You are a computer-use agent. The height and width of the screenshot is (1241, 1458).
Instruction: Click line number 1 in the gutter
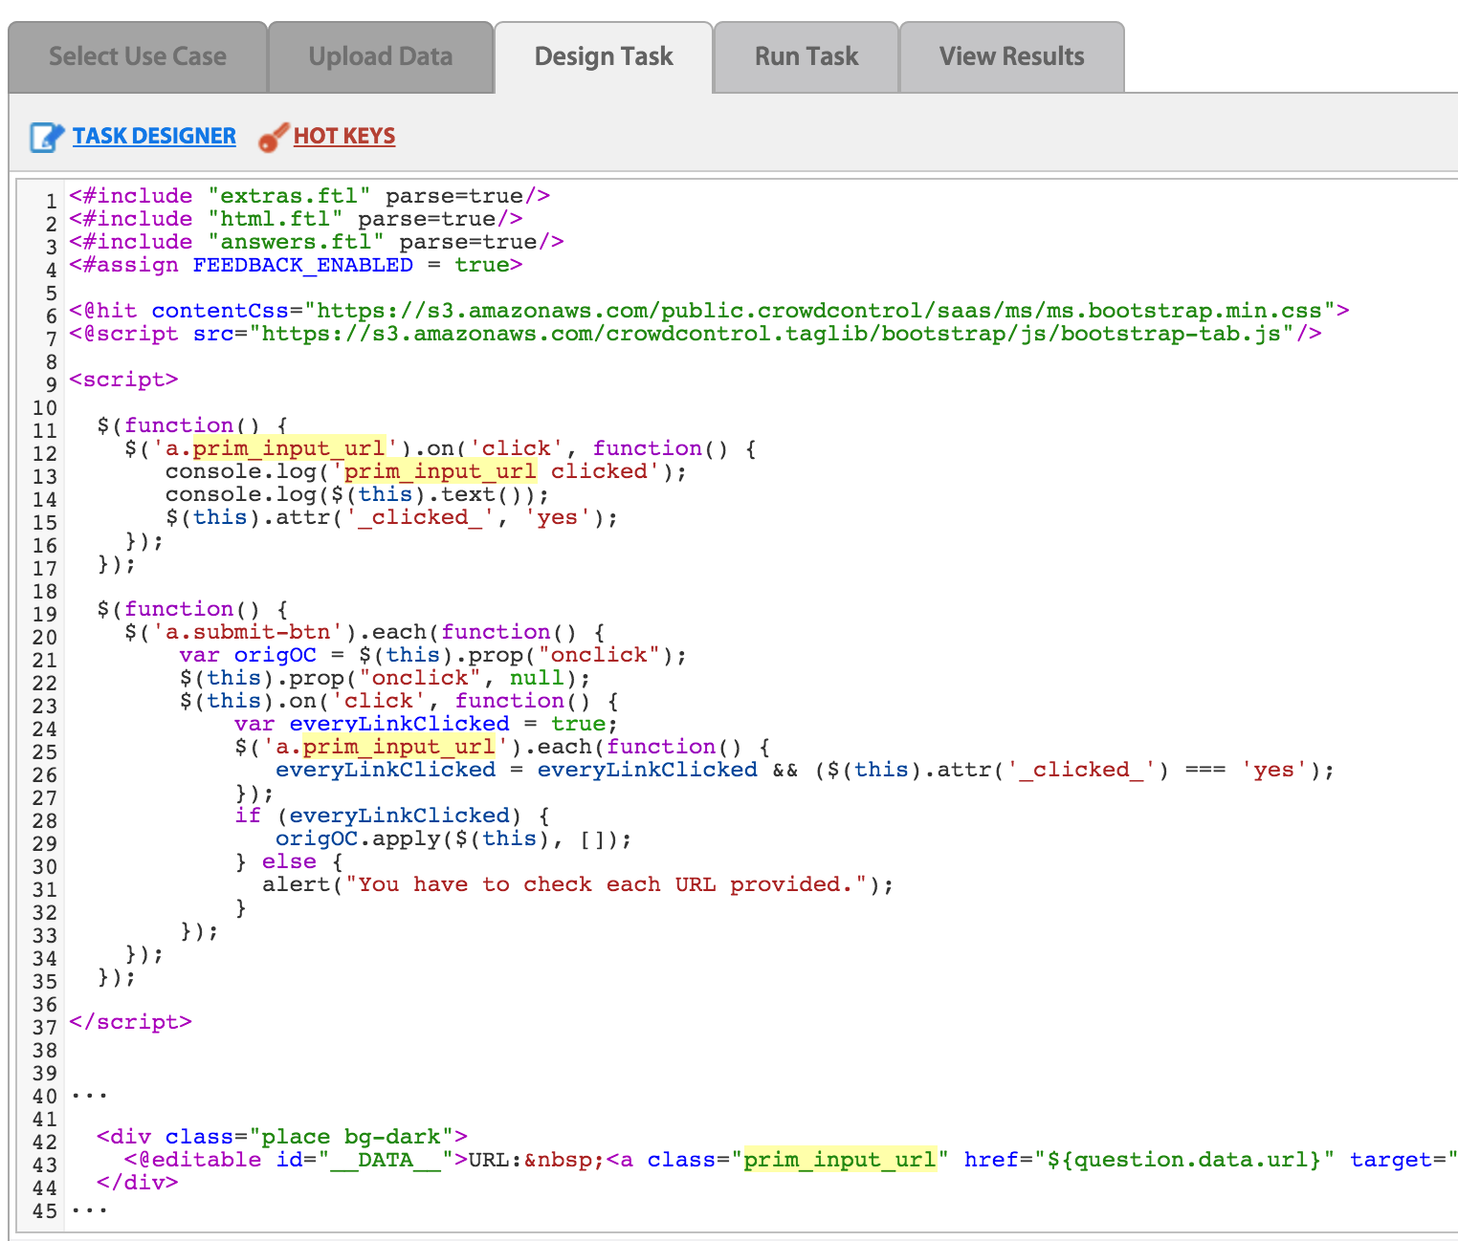pos(51,201)
